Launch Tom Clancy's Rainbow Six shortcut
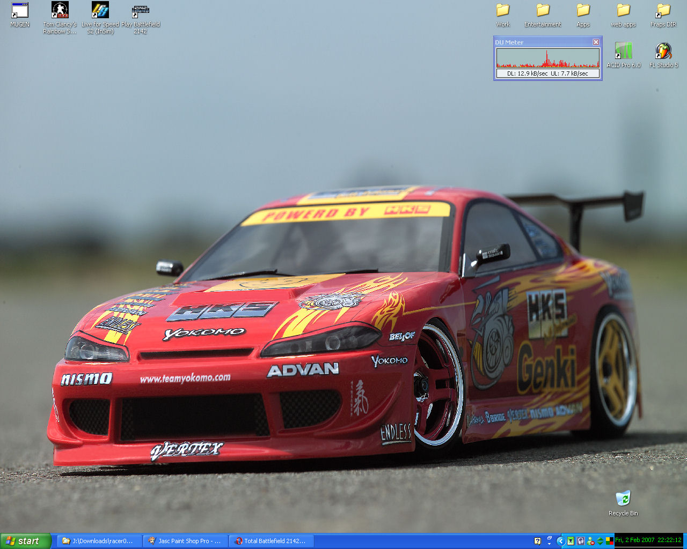 click(60, 18)
